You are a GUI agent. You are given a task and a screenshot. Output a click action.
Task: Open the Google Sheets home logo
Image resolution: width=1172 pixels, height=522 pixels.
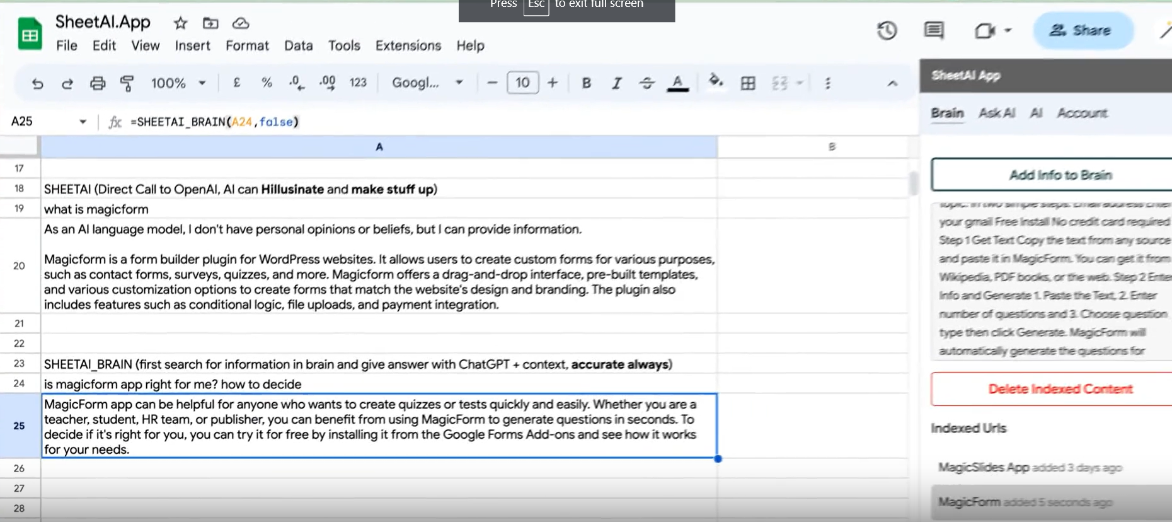tap(30, 34)
